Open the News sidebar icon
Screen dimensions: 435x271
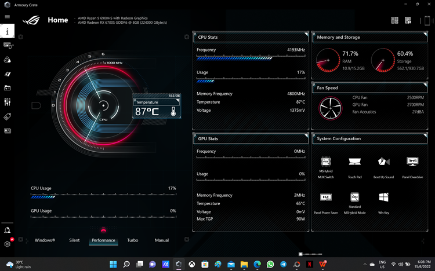tap(7, 130)
